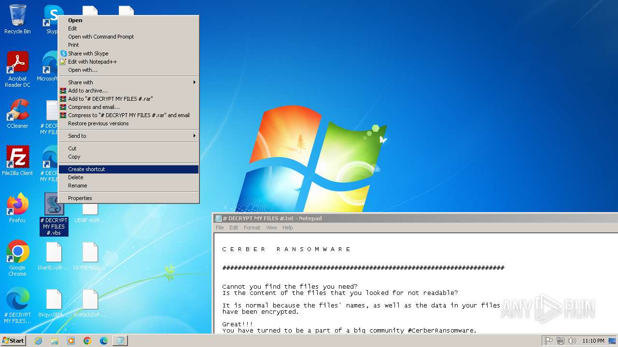This screenshot has height=347, width=618.
Task: Choose Open in the context menu
Action: [x=128, y=20]
